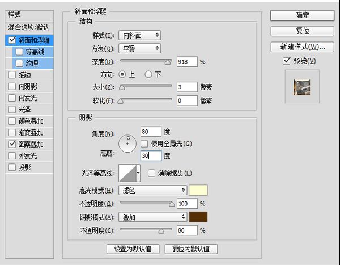Select 内阴影 style entry label
The width and height of the screenshot is (340, 265).
(x=28, y=86)
